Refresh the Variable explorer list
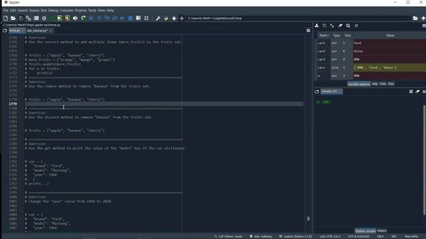Viewport: 426px width, 239px height. [x=356, y=25]
